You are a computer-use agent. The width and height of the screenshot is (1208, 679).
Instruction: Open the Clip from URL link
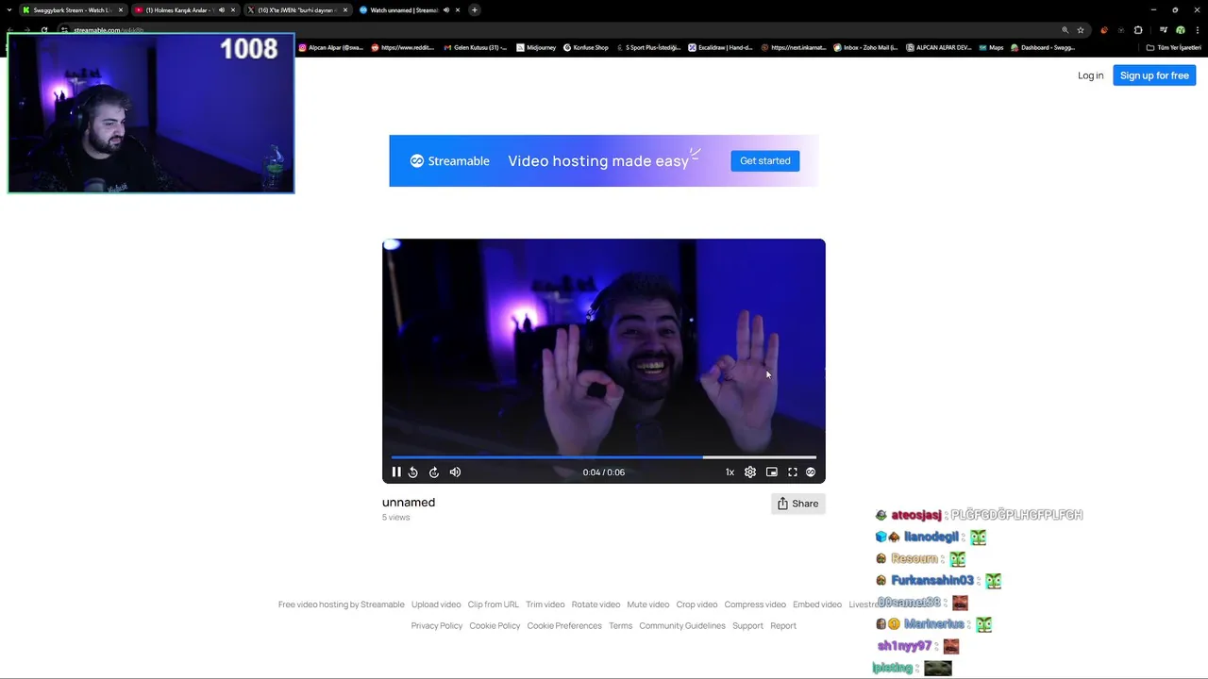tap(493, 604)
